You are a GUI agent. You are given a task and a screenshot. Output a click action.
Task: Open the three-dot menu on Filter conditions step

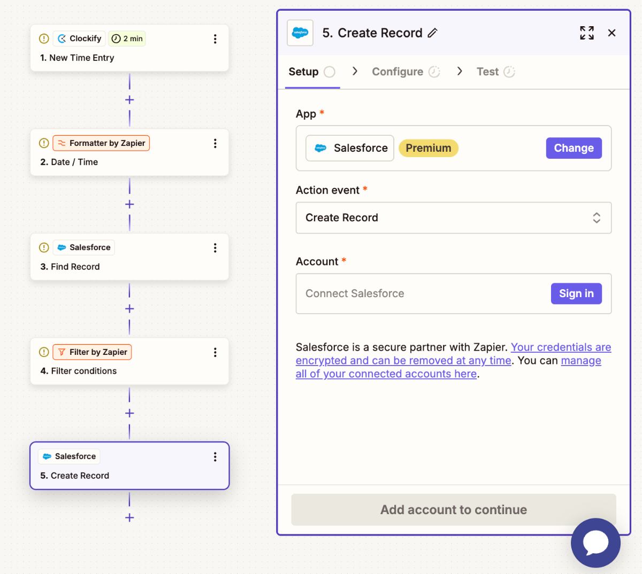tap(215, 352)
